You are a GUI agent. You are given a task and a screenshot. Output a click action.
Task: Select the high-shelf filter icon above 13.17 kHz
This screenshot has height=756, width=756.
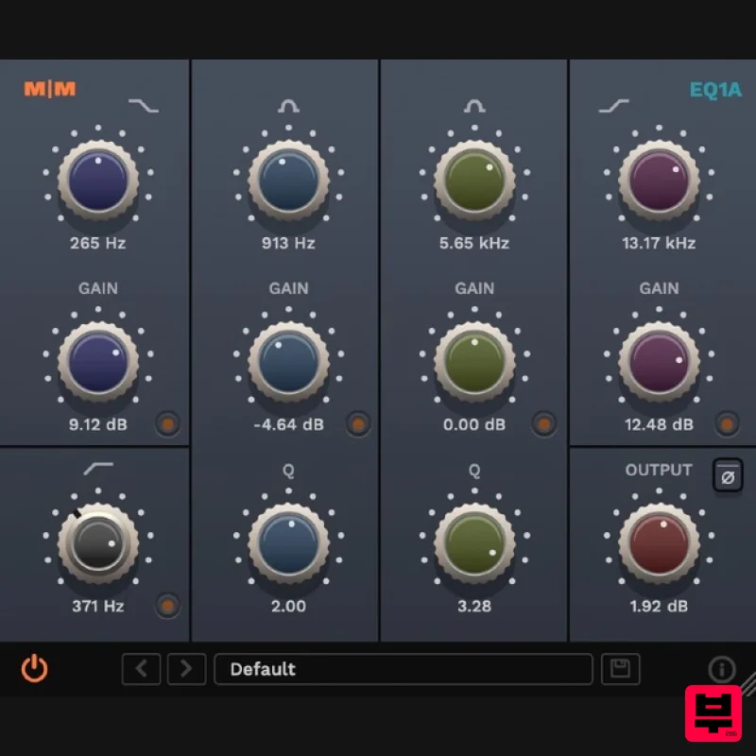tap(615, 106)
